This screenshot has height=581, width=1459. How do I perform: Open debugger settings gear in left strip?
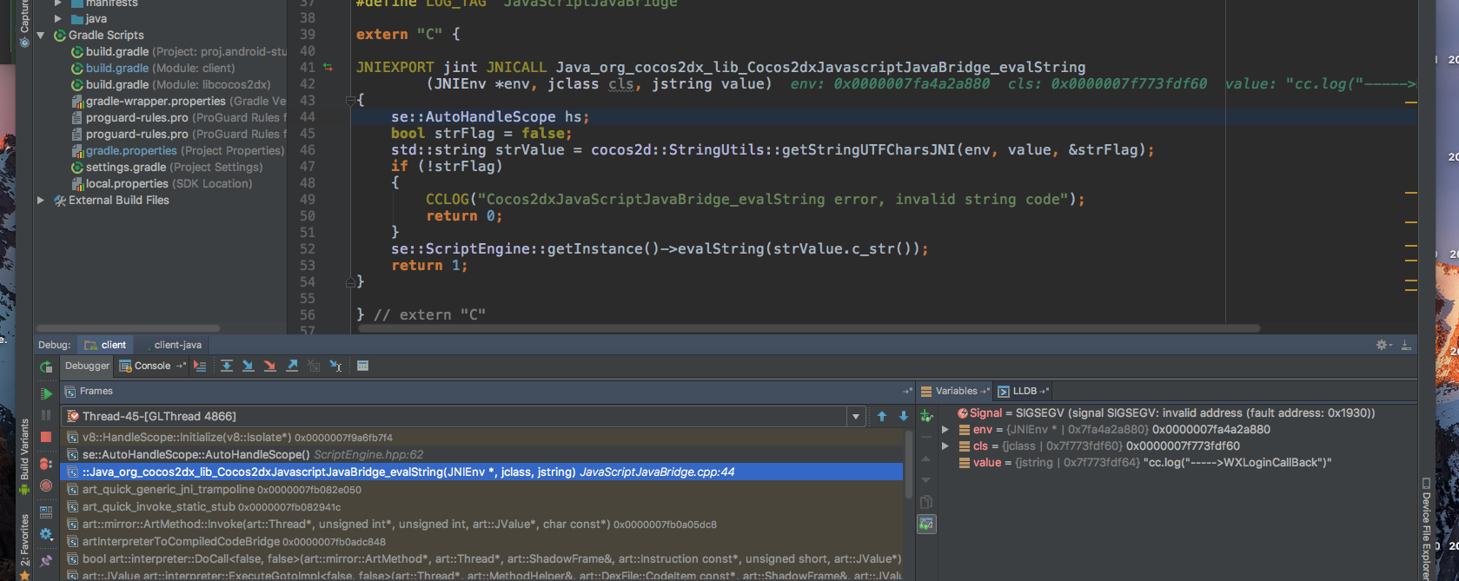pos(46,534)
